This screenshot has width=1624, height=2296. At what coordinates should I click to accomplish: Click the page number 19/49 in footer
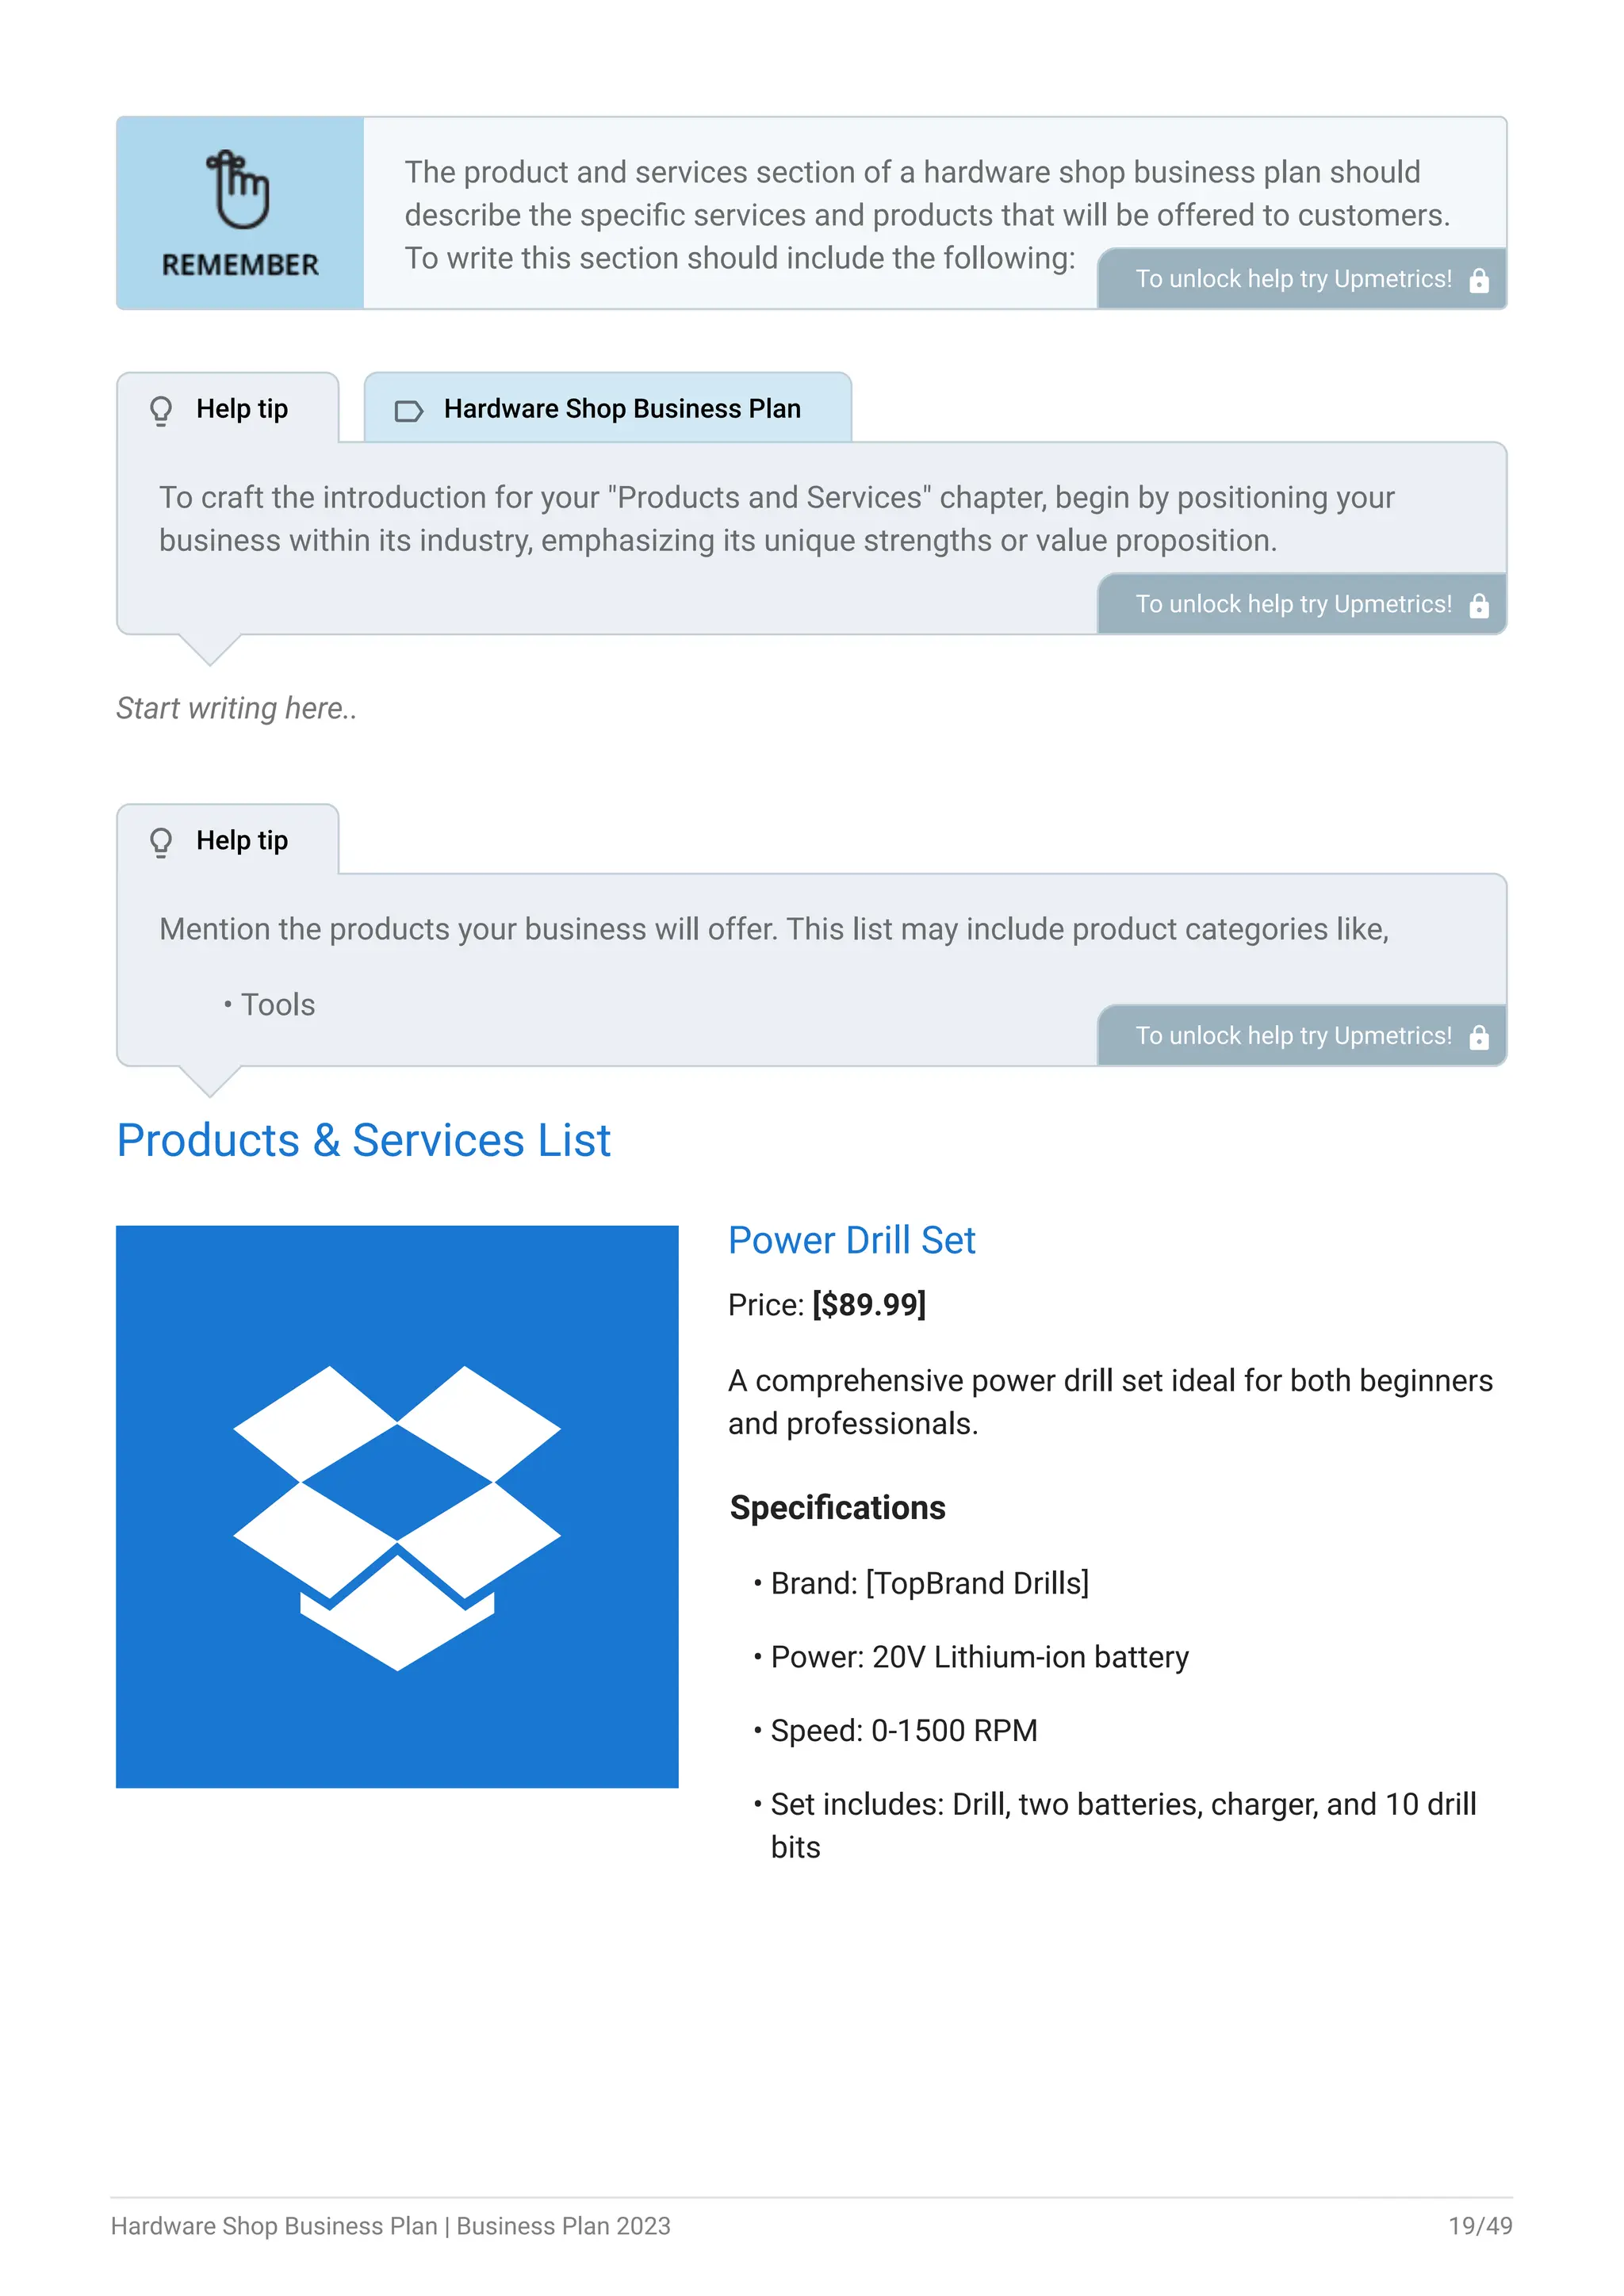(1479, 2226)
